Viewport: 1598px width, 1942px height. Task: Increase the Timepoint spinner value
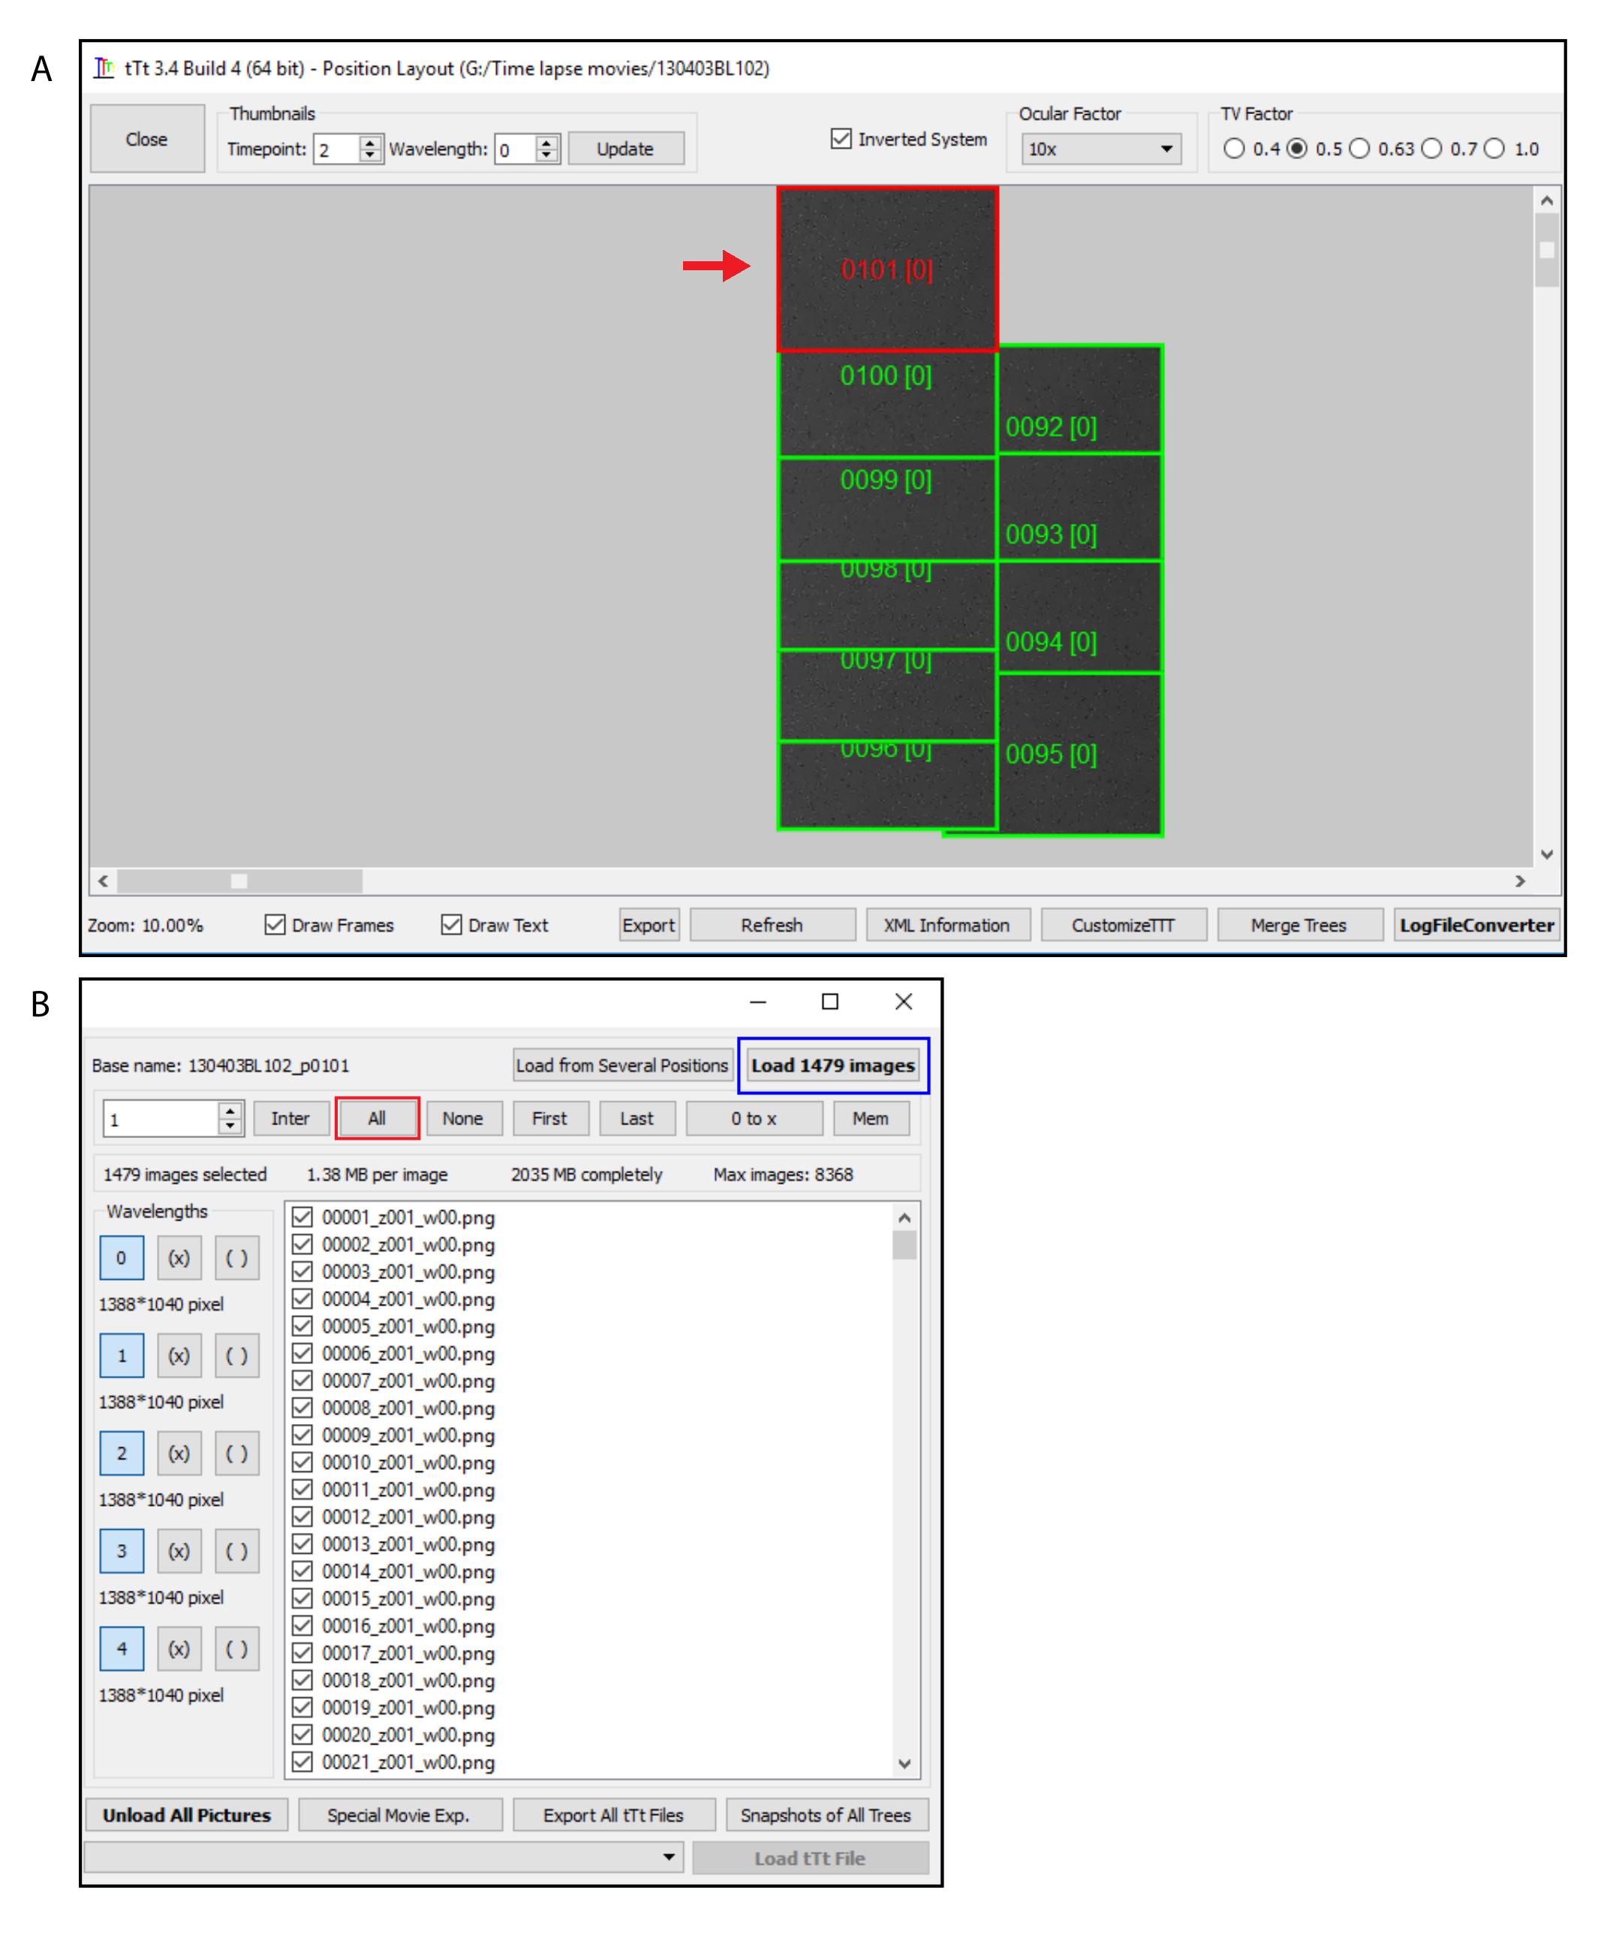click(x=370, y=143)
